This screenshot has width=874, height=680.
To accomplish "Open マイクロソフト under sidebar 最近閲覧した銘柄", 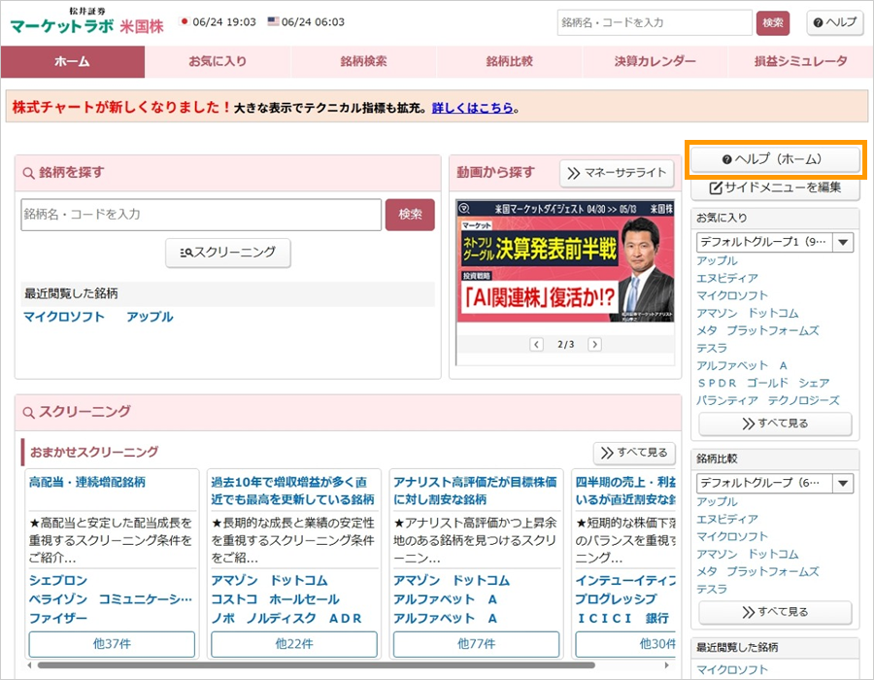I will pos(732,670).
